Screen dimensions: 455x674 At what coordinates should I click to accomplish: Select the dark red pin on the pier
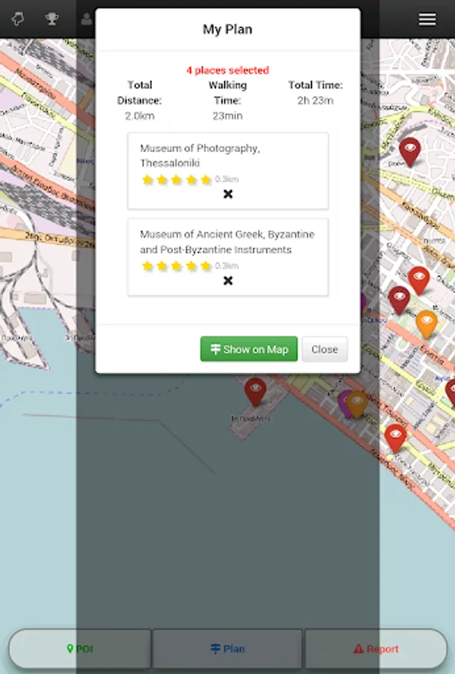(255, 392)
